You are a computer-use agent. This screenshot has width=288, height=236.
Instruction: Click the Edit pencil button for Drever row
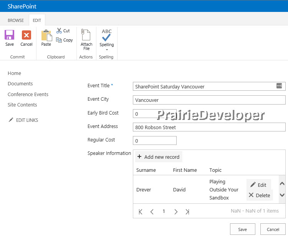pyautogui.click(x=258, y=184)
